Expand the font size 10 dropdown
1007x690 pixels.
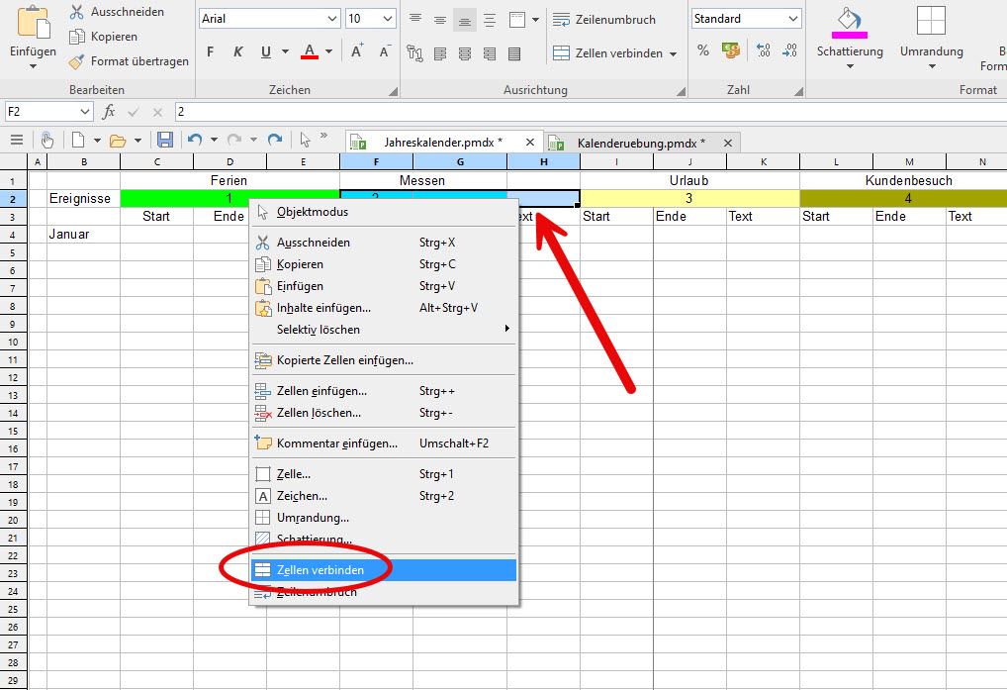point(387,19)
